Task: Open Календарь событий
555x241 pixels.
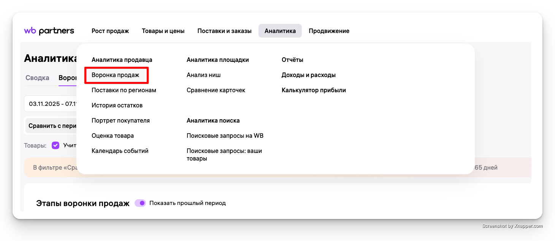Action: click(120, 151)
